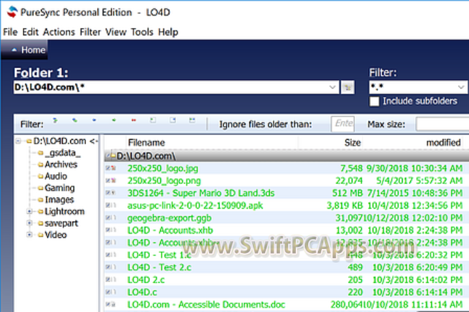Open the Actions menu
The height and width of the screenshot is (312, 469).
click(59, 32)
